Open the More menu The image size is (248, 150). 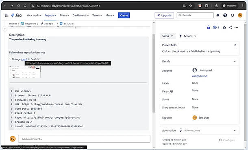click(x=110, y=15)
